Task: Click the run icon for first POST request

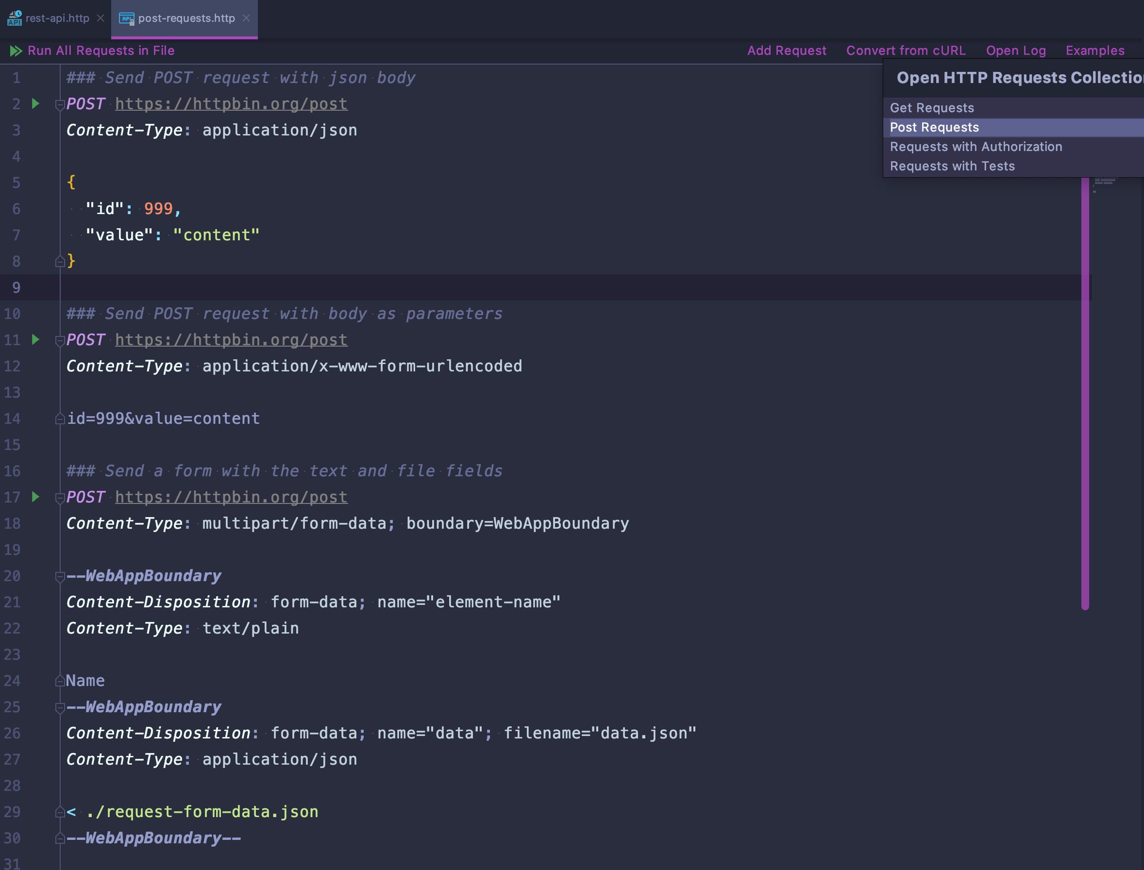Action: pyautogui.click(x=35, y=102)
